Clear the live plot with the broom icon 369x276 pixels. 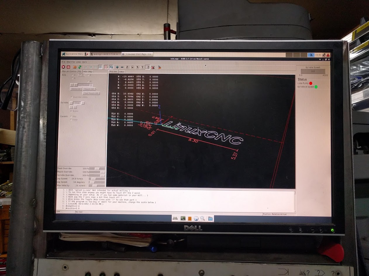(x=160, y=67)
